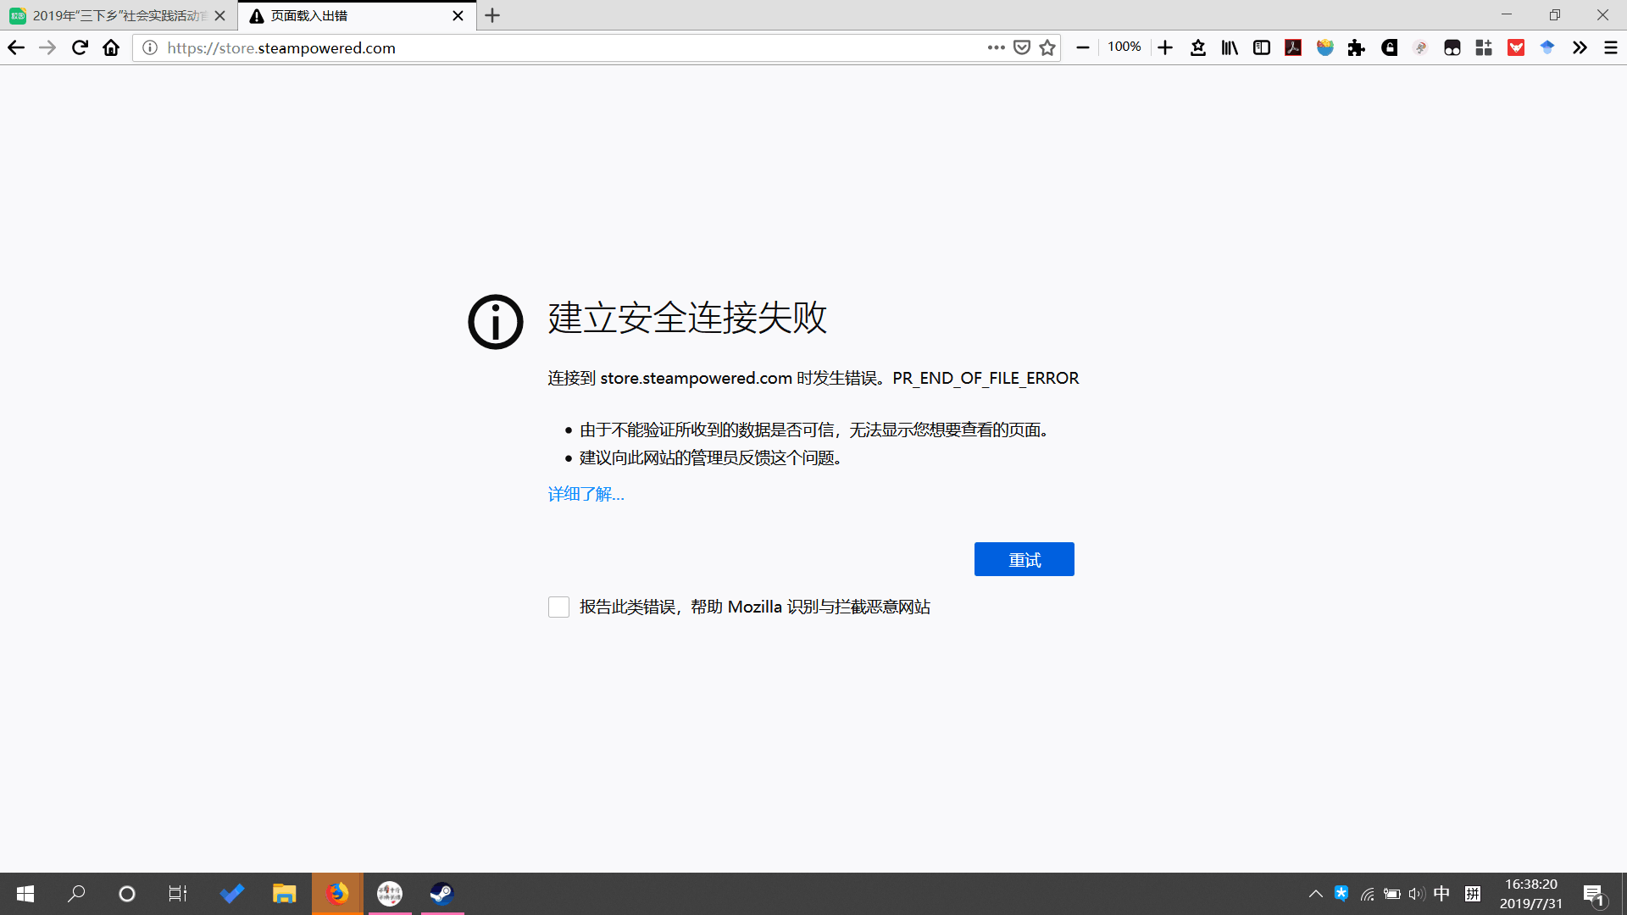Screen dimensions: 1627x915
Task: Open the round avatar extension icon
Action: (x=1420, y=47)
